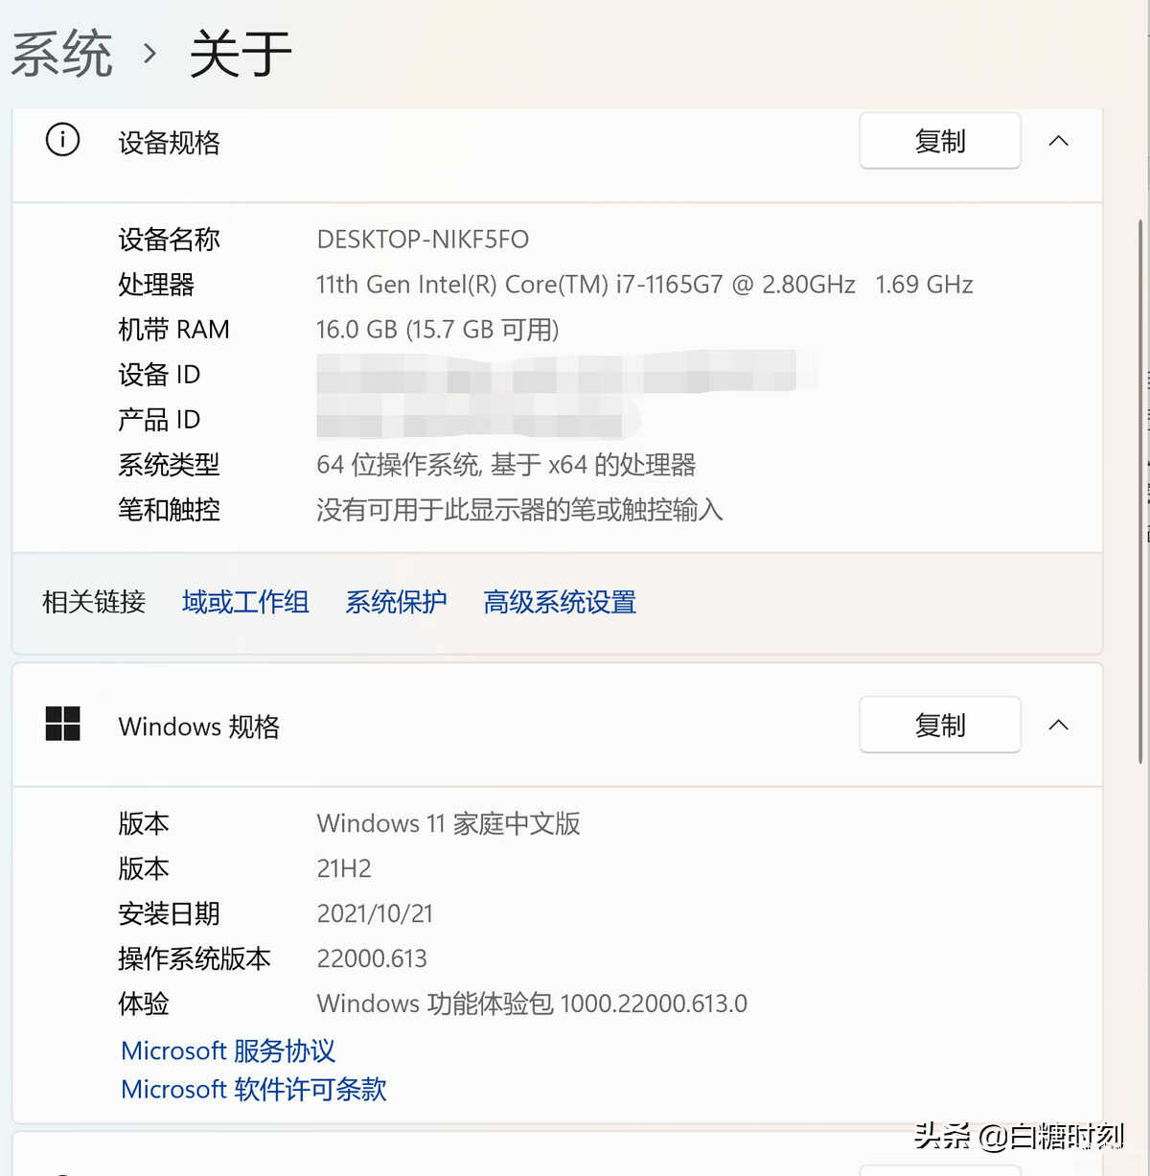
Task: Click RAM value 16.0 GB (15.7 GB 可用)
Action: point(438,330)
